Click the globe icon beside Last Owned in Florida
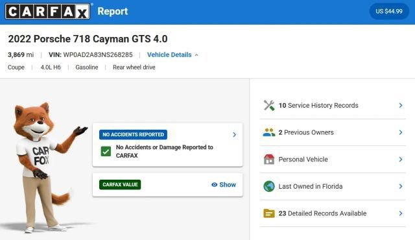The image size is (415, 240). point(269,186)
